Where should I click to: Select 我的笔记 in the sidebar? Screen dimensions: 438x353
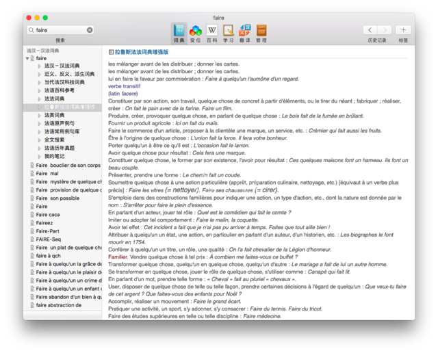click(x=54, y=157)
